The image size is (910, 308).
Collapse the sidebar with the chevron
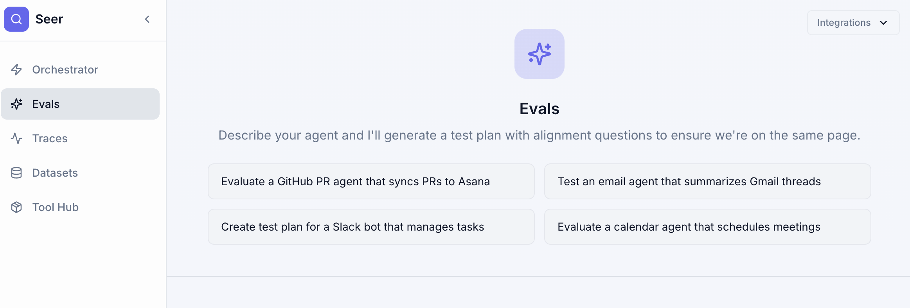click(147, 18)
